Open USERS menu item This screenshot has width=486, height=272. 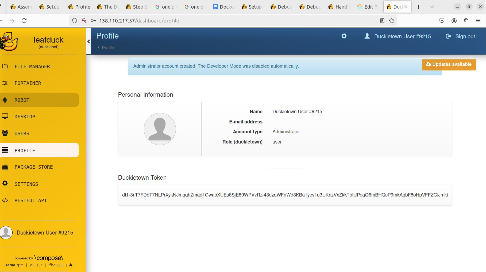coord(40,133)
